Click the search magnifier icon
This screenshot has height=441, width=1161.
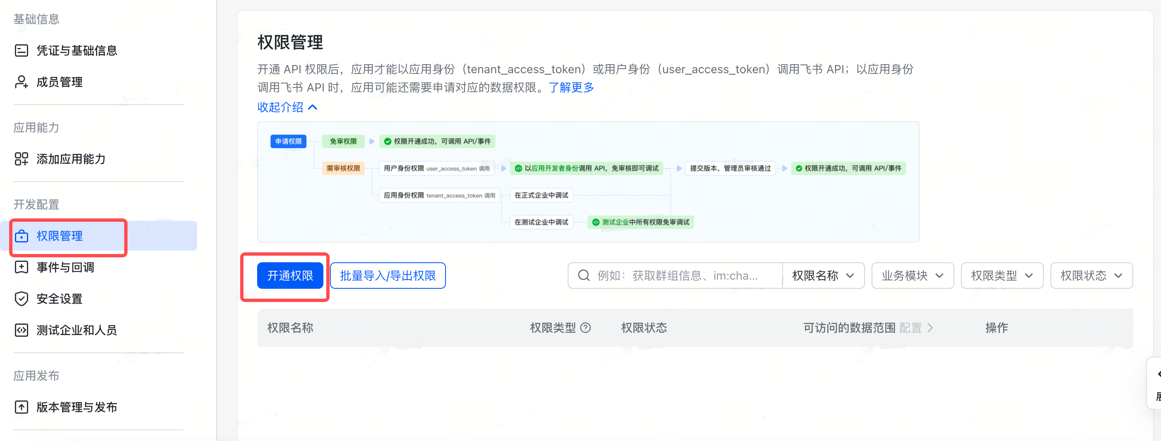pyautogui.click(x=584, y=276)
